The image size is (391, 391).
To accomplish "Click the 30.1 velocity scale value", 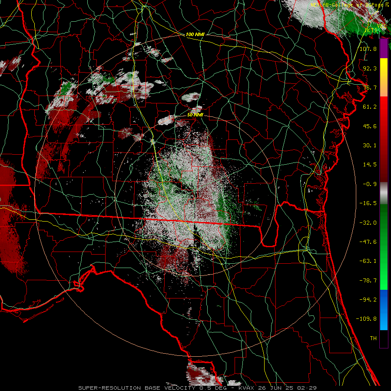I will click(x=370, y=146).
